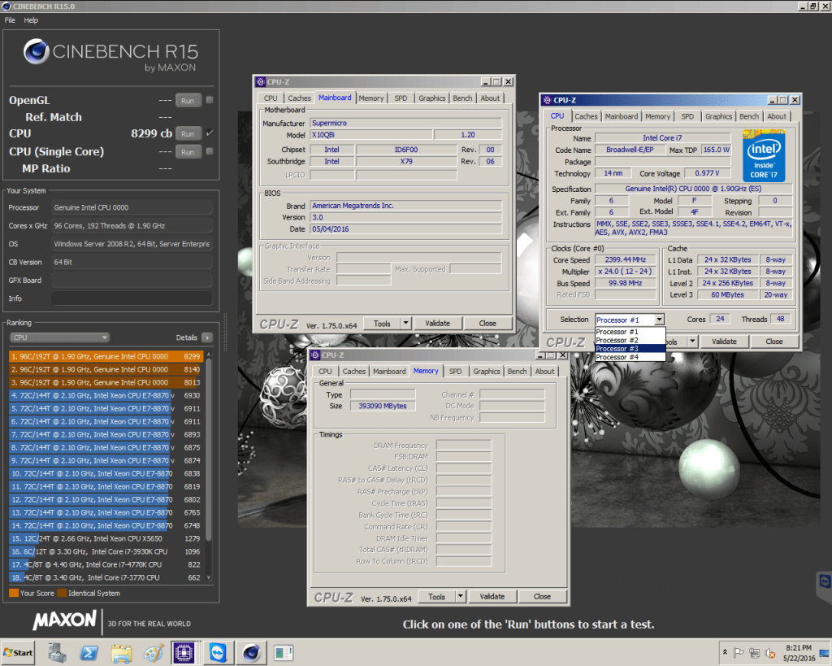The height and width of the screenshot is (666, 832).
Task: Launch PowerShell from the taskbar
Action: [89, 652]
